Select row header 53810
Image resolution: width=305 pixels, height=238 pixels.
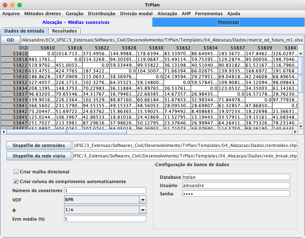tap(14, 53)
